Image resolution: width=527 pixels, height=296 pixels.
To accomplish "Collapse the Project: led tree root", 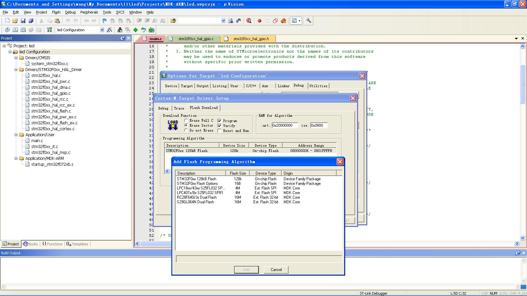I will coord(4,46).
